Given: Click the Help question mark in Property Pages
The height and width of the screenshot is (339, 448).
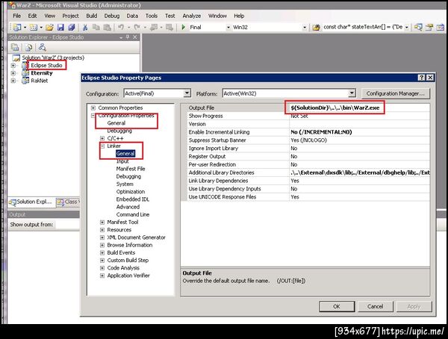Looking at the screenshot, I should (421, 78).
